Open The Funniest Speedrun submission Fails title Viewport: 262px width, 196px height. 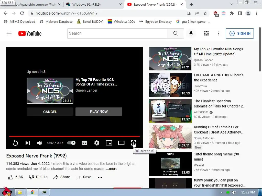click(220, 104)
